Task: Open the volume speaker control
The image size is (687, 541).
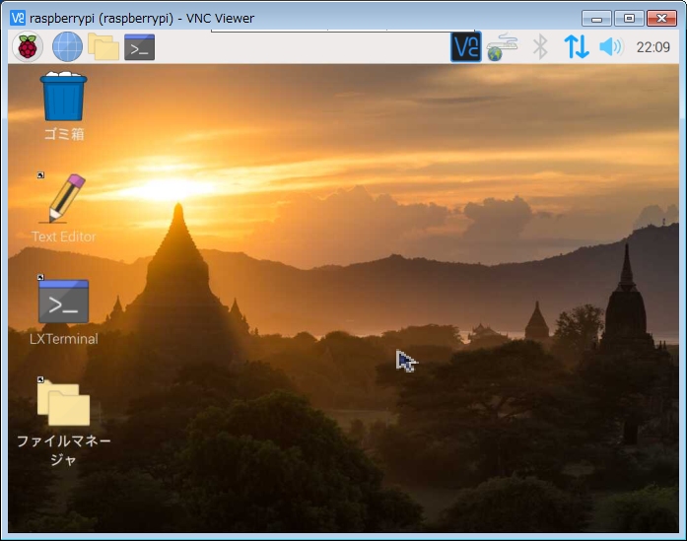Action: tap(611, 46)
